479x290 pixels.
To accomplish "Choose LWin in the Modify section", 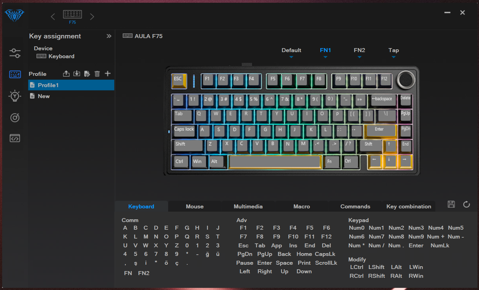I will click(x=416, y=267).
